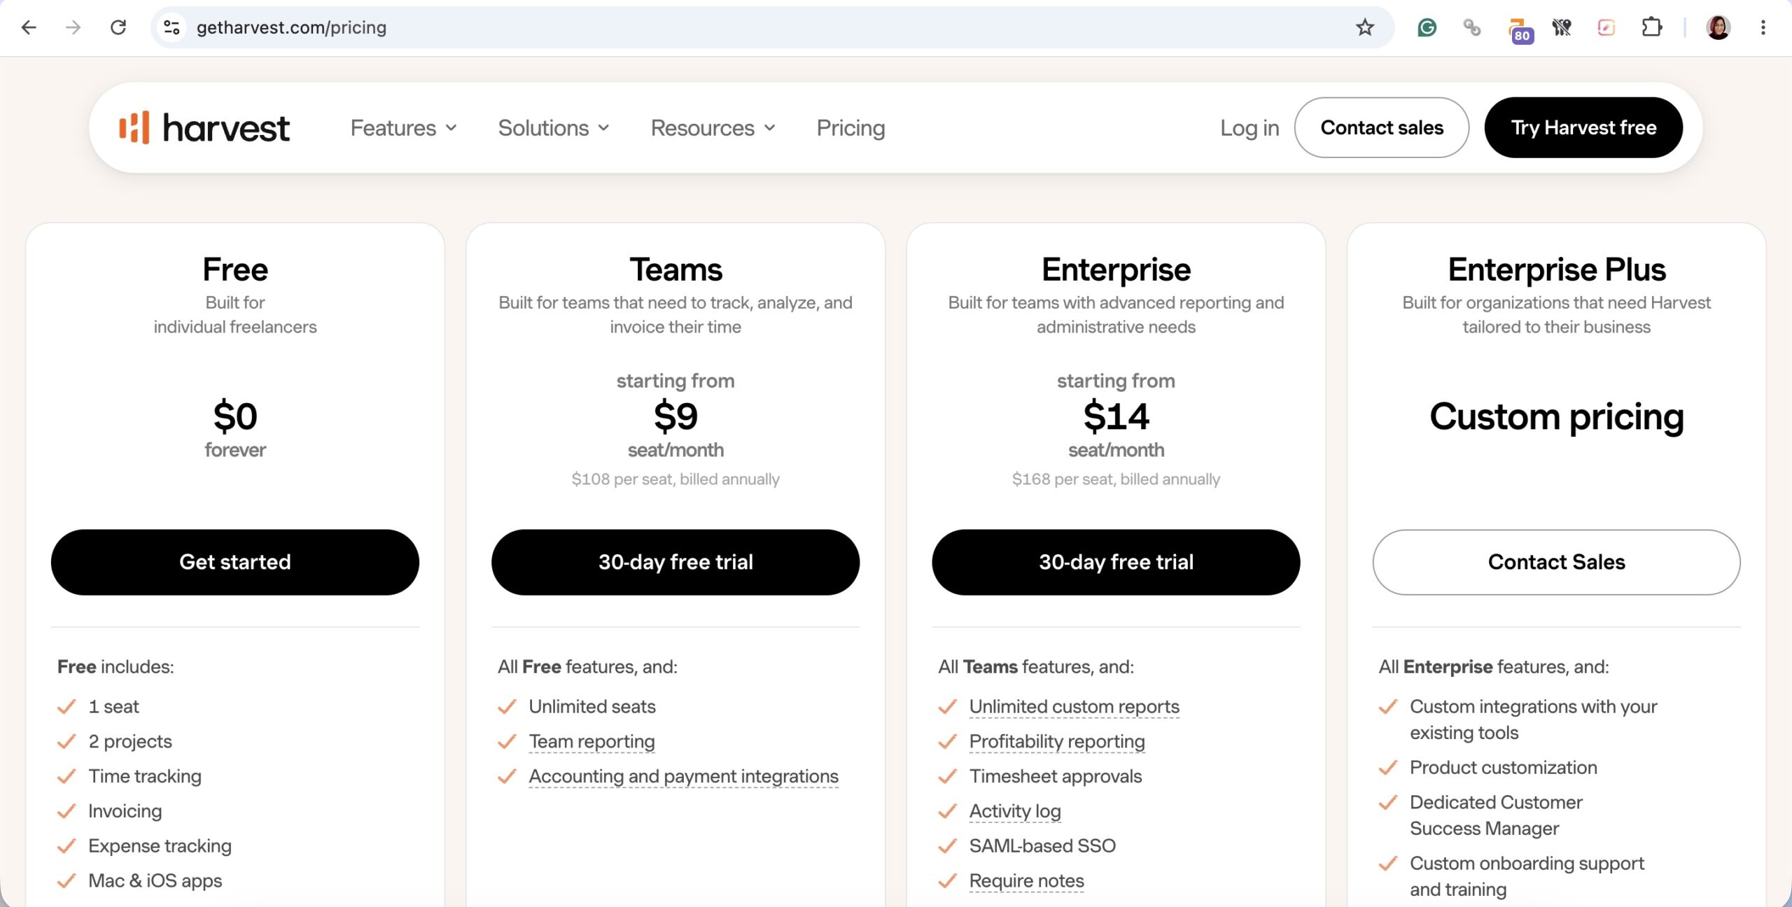Screen dimensions: 1792x907
Task: Click the Team reporting feature link
Action: tap(591, 741)
